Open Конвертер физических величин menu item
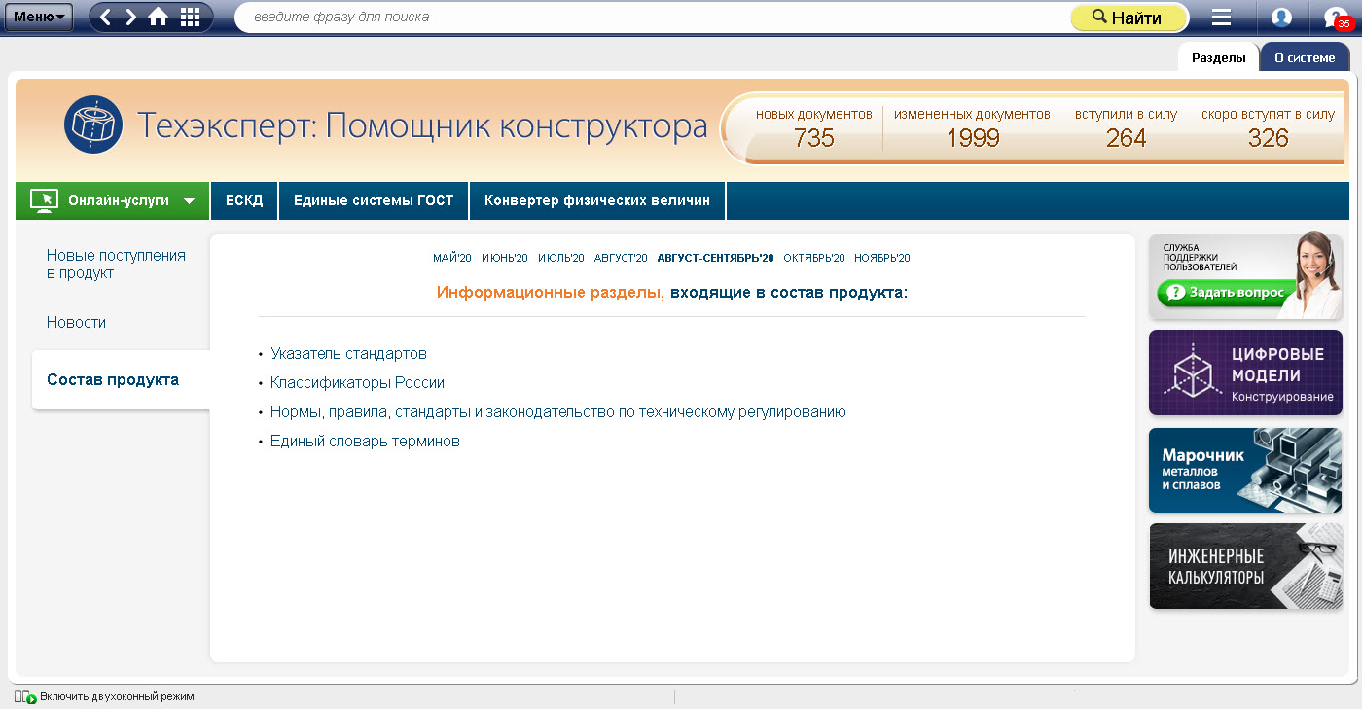The image size is (1362, 709). [x=597, y=200]
